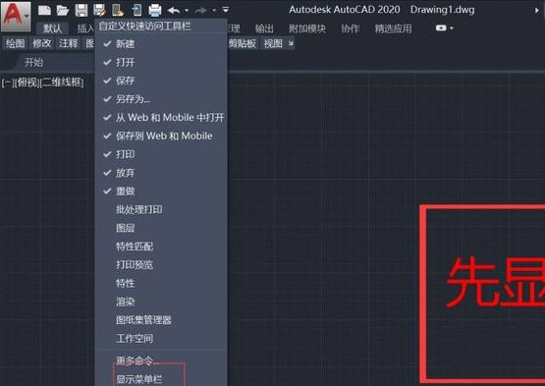Click the Open folder icon in toolbar
Viewport: 545px width, 386px height.
coord(63,11)
